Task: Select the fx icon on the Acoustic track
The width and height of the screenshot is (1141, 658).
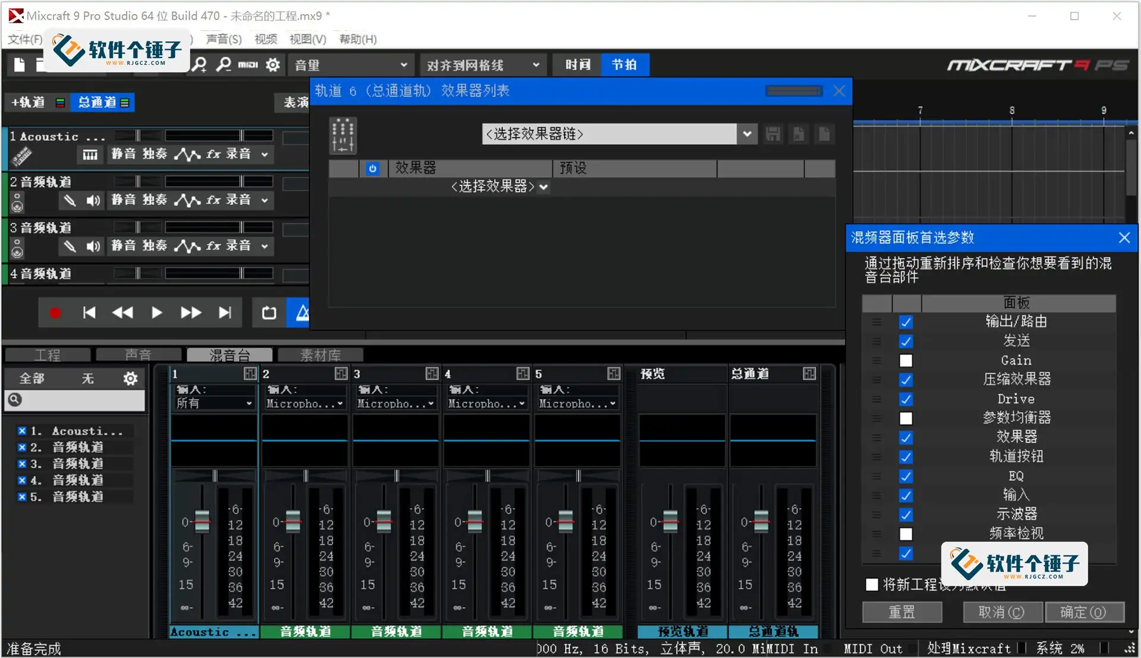Action: [x=213, y=154]
